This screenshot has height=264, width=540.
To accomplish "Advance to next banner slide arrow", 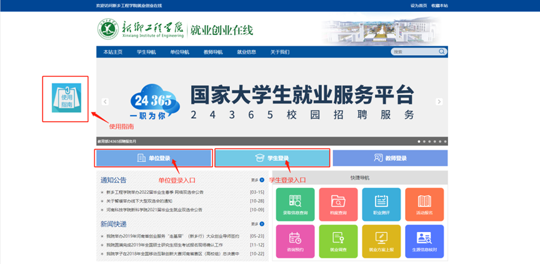I will point(439,101).
